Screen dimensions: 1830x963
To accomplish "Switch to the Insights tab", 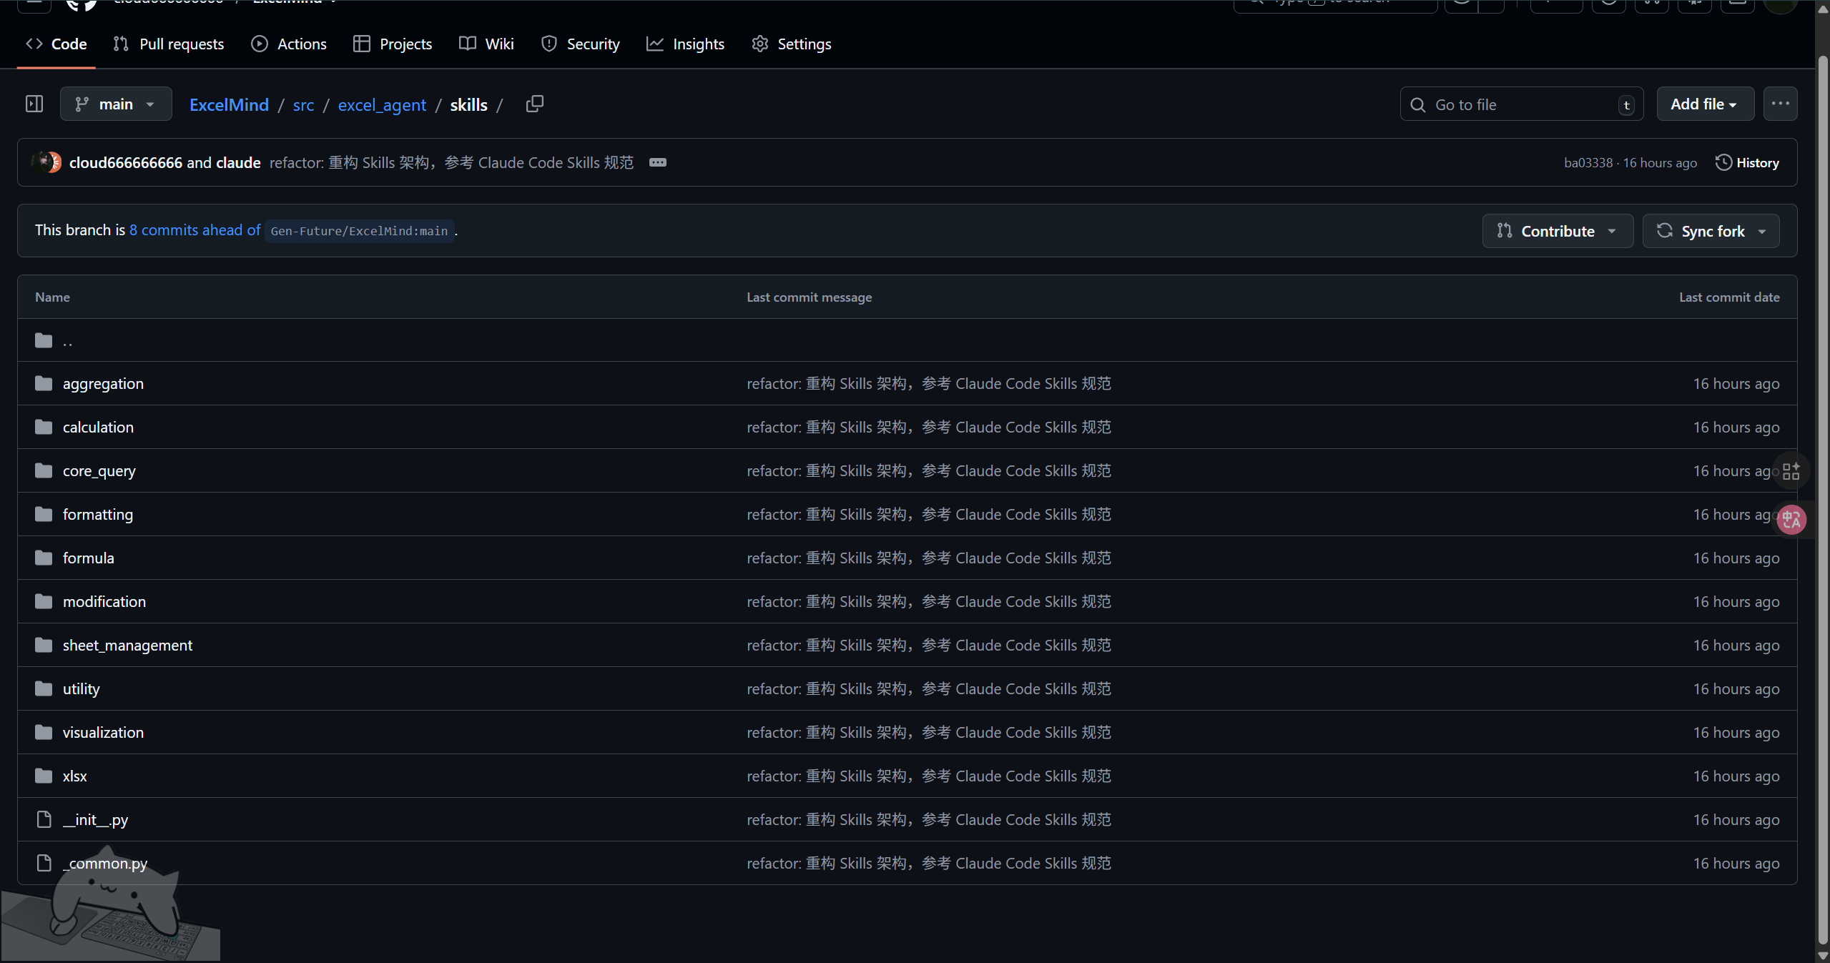I will 685,44.
